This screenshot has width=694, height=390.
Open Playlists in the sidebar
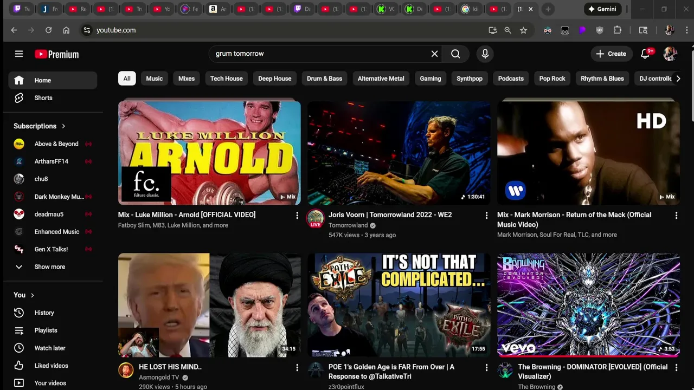click(53, 330)
